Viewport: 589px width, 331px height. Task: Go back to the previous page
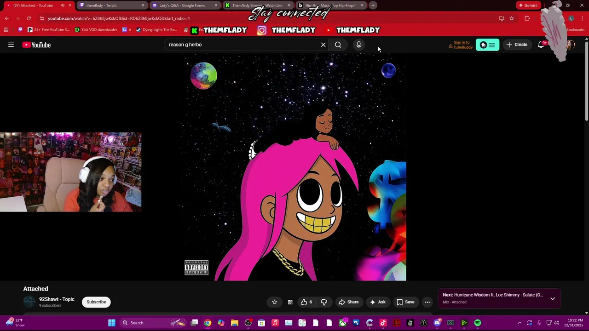(x=6, y=18)
